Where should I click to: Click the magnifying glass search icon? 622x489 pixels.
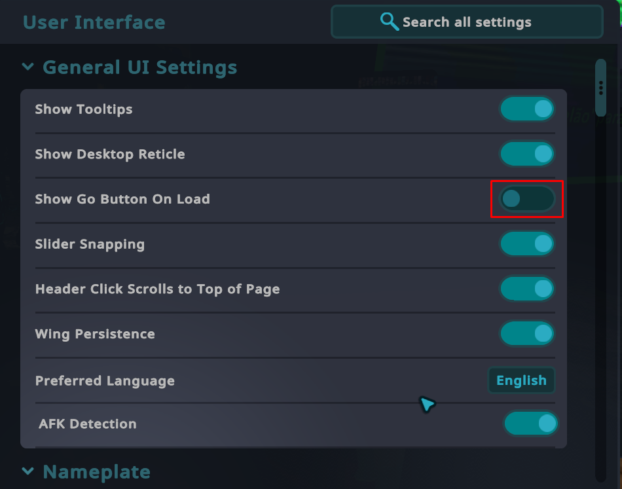point(389,22)
